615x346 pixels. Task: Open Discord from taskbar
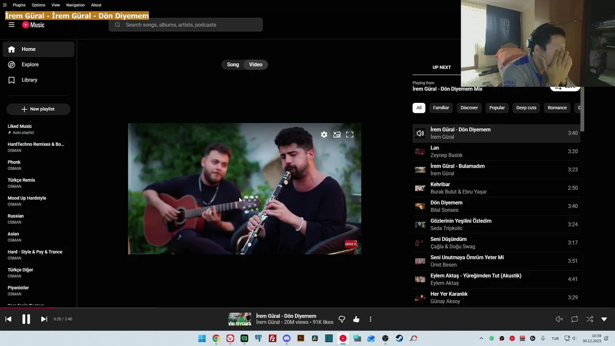[x=287, y=338]
